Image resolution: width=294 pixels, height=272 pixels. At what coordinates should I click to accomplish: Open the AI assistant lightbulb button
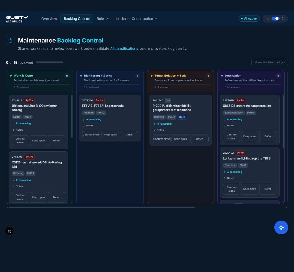point(281,227)
